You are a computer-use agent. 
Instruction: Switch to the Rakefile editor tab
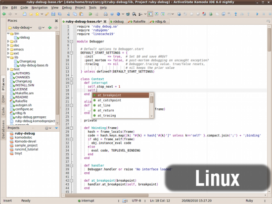(x=136, y=21)
